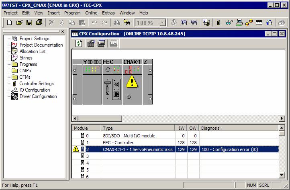Open the zoom 100 % dropdown
Viewport: 290px width, 190px height.
click(x=162, y=23)
